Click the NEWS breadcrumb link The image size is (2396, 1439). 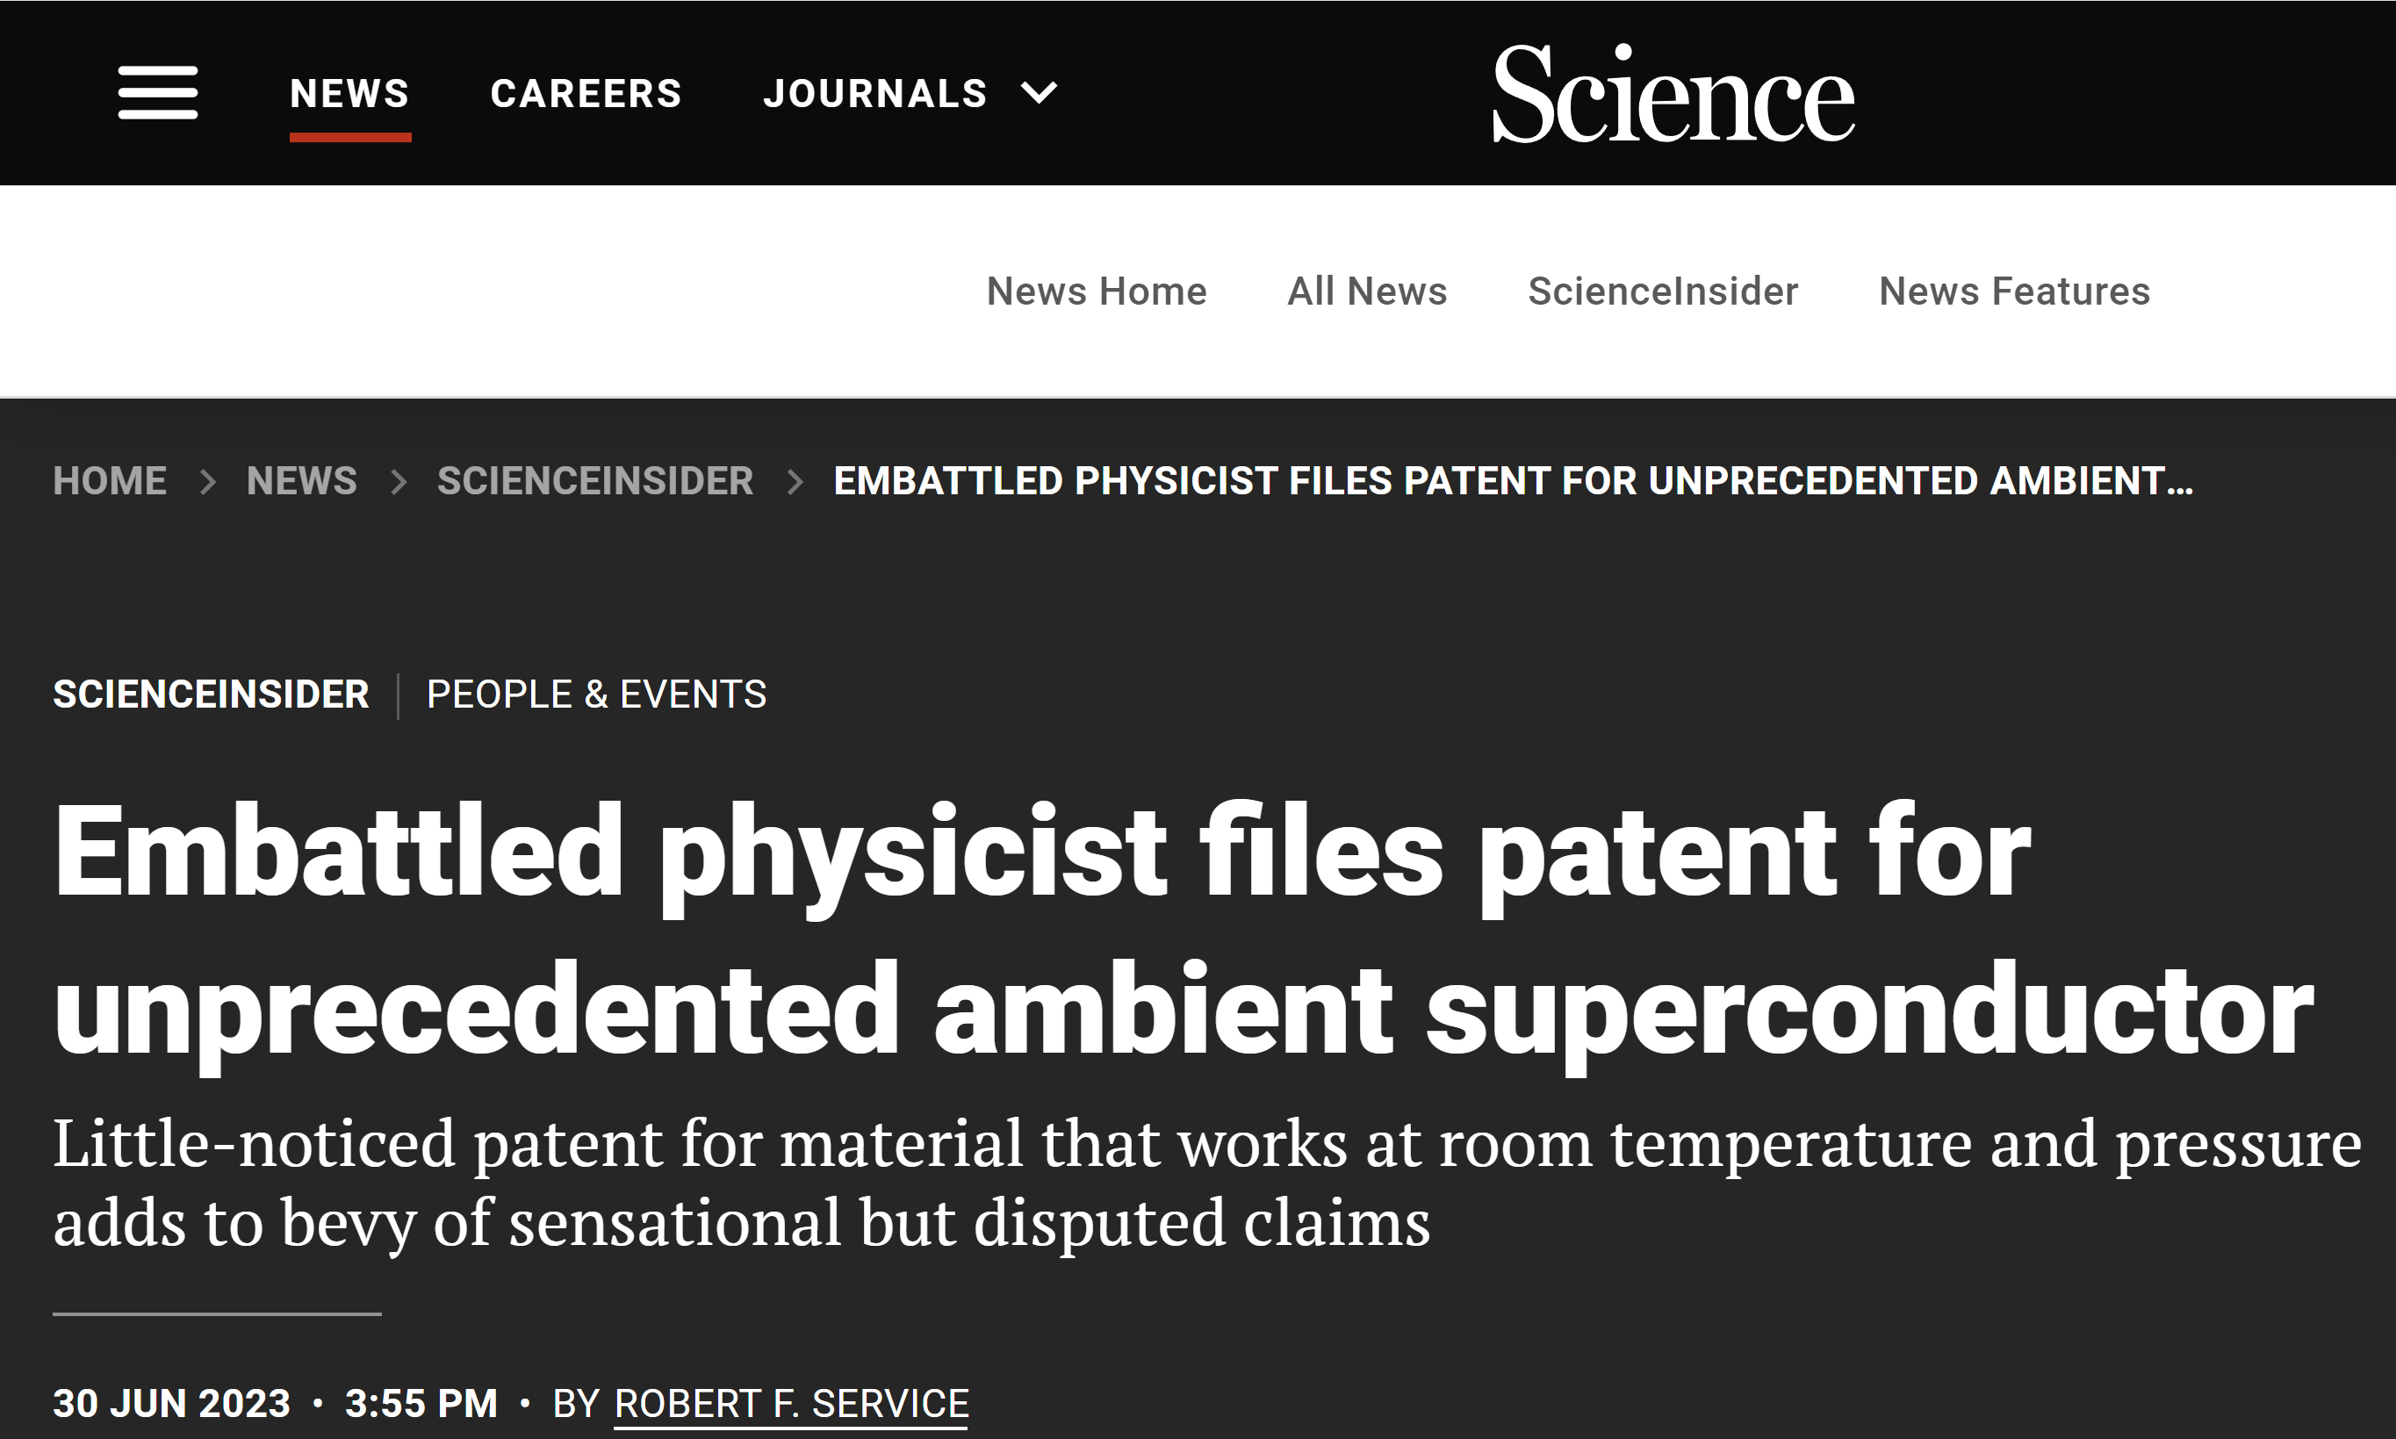[x=301, y=481]
